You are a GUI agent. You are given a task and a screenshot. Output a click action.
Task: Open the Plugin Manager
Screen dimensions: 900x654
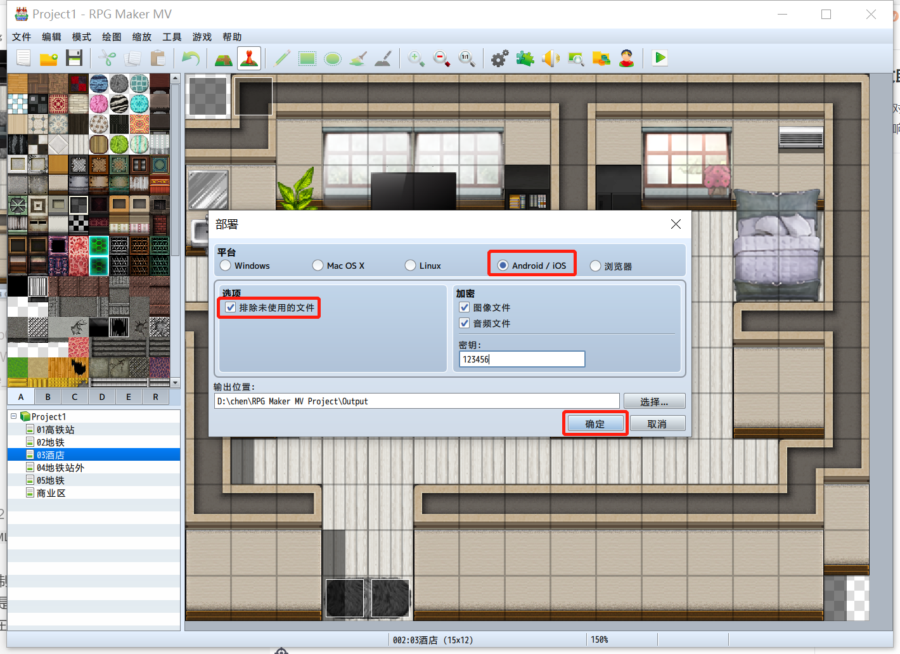pos(525,58)
